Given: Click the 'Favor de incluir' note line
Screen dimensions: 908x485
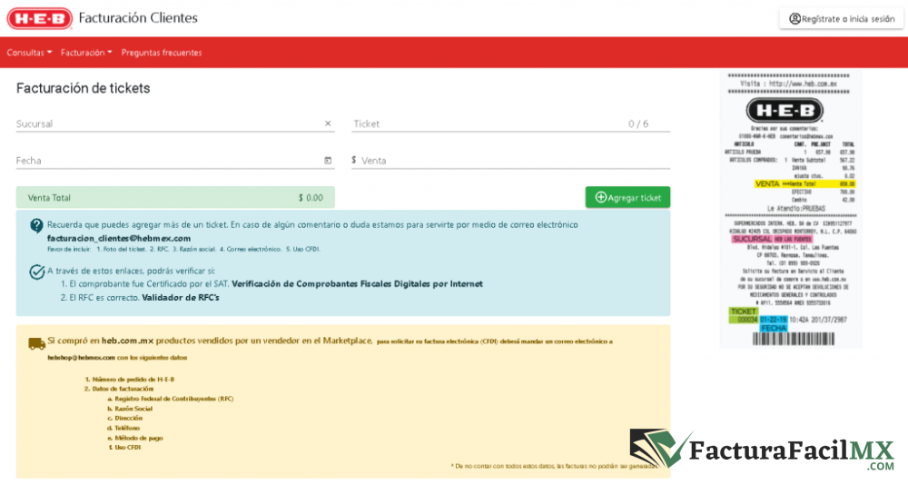Looking at the screenshot, I should click(x=183, y=249).
